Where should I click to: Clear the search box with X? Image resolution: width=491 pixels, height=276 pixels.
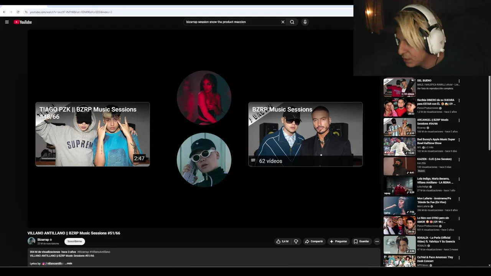[x=283, y=22]
